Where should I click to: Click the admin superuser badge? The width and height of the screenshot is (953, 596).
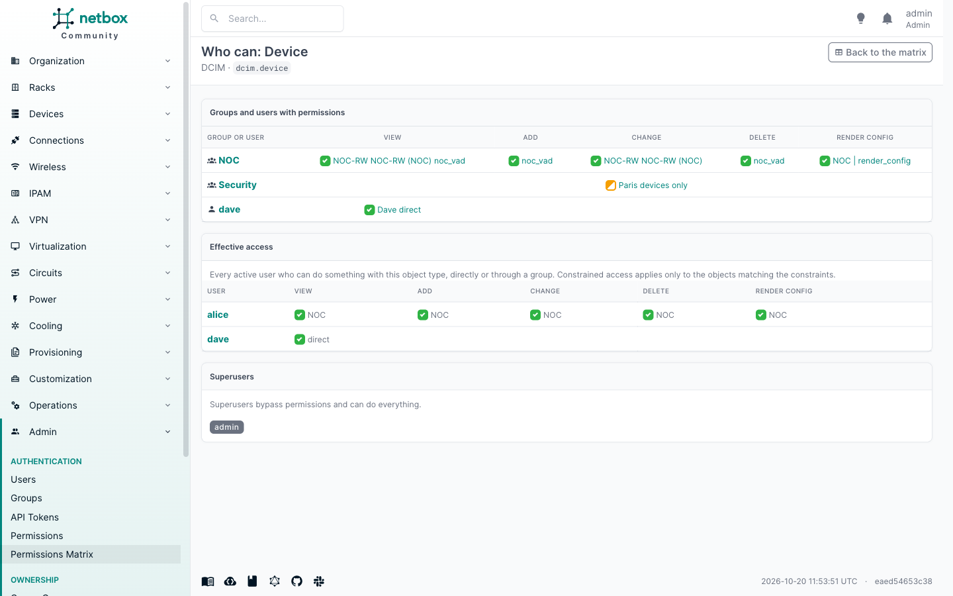[x=227, y=427]
